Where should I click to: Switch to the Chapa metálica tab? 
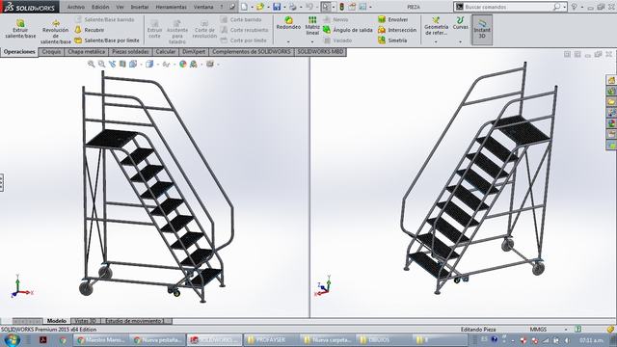tap(86, 51)
